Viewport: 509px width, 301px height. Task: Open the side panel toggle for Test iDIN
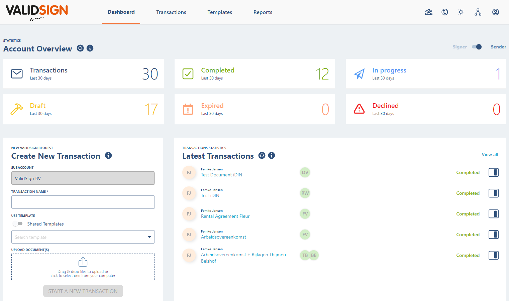click(494, 193)
